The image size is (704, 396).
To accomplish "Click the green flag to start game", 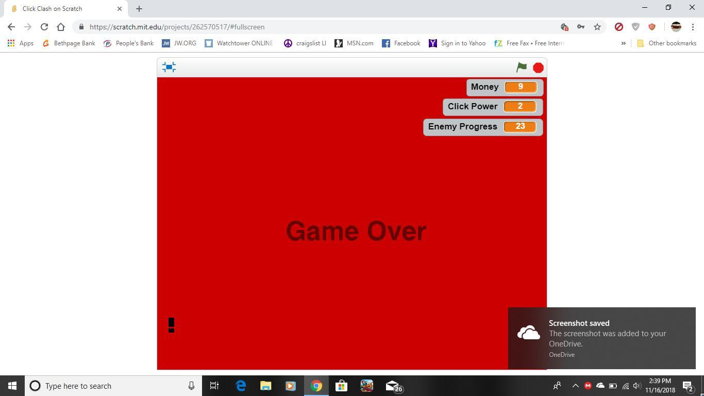I will point(522,67).
